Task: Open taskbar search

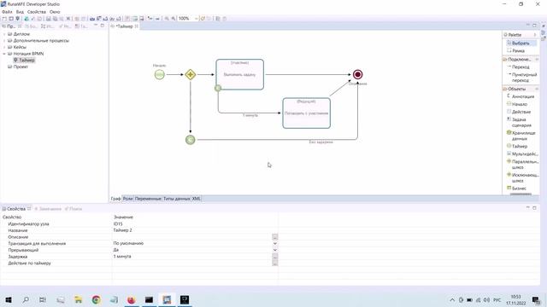Action: [x=26, y=299]
